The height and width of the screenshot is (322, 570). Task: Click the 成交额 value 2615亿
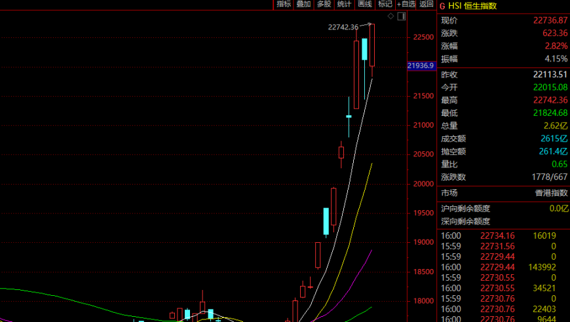coord(554,139)
